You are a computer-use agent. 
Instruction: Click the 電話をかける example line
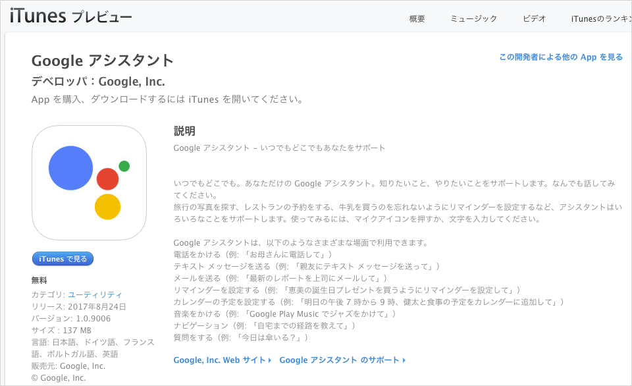pyautogui.click(x=253, y=254)
